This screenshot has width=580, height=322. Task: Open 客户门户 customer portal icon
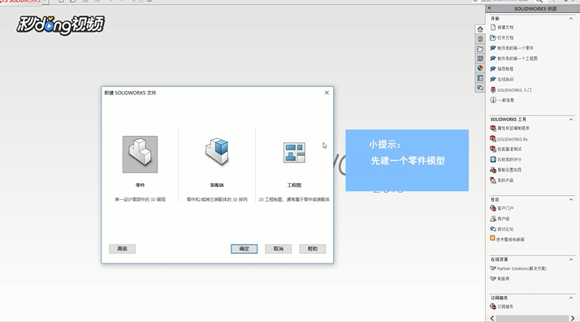[493, 208]
